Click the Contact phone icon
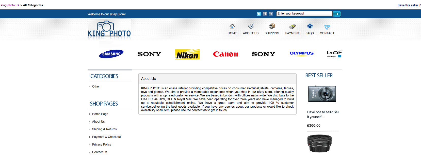This screenshot has width=421, height=158. 327,27
